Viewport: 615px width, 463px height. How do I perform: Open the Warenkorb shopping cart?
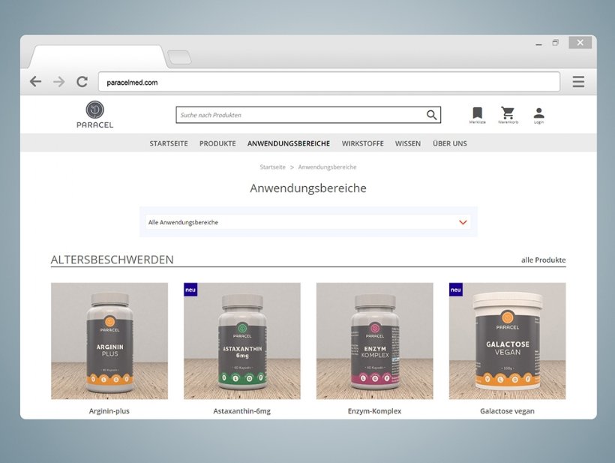508,113
